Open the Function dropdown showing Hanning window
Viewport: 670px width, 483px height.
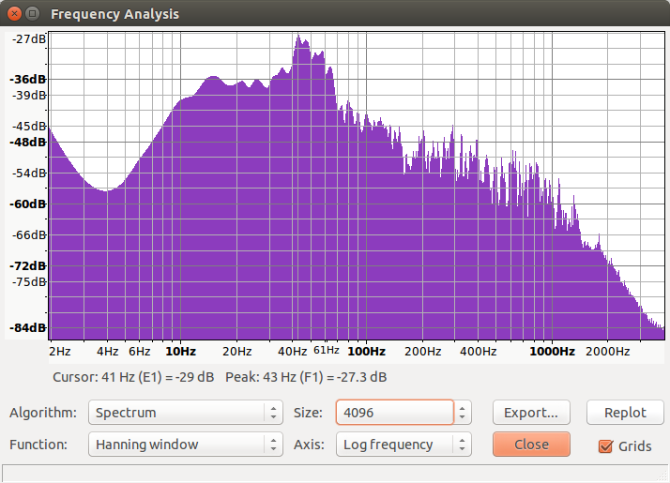[x=186, y=445]
